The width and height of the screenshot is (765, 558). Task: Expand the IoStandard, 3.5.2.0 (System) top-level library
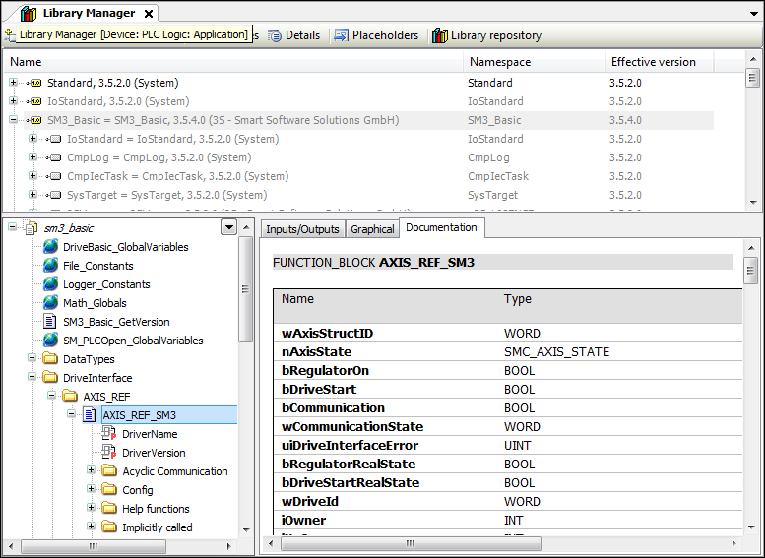click(x=13, y=101)
